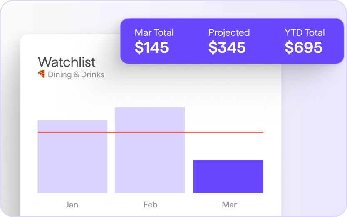Click the red budget limit line
Screen dimensions: 347x217
[x=151, y=132]
